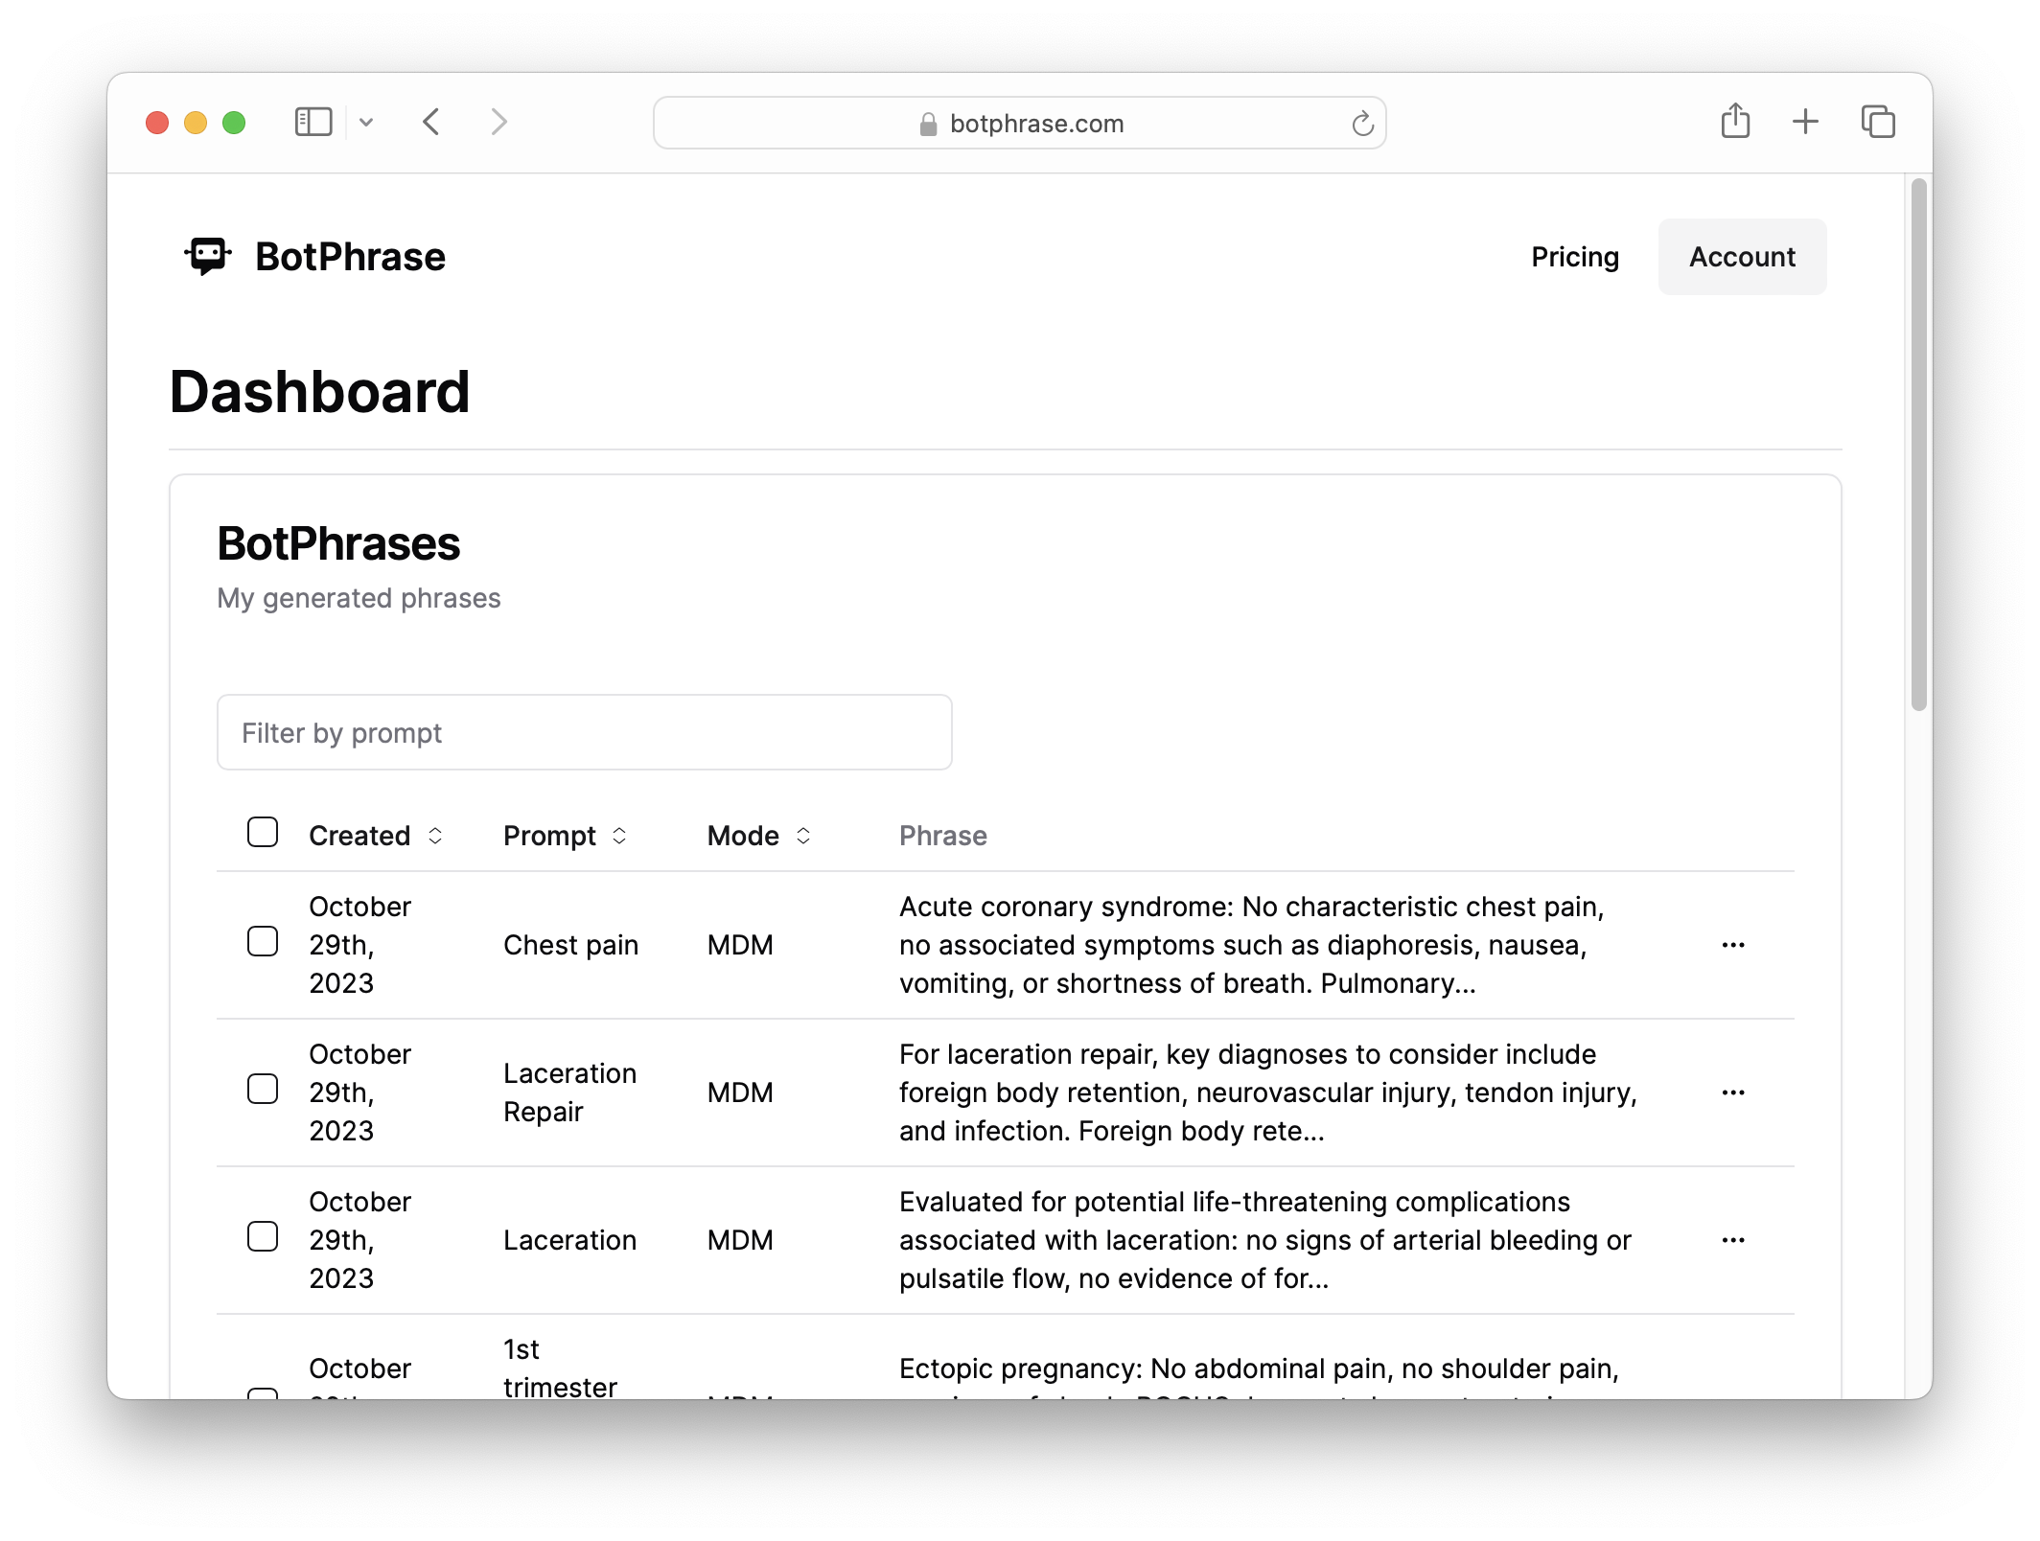Expand the sidebar dropdown chevron in toolbar
Viewport: 2040px width, 1541px height.
click(x=366, y=122)
